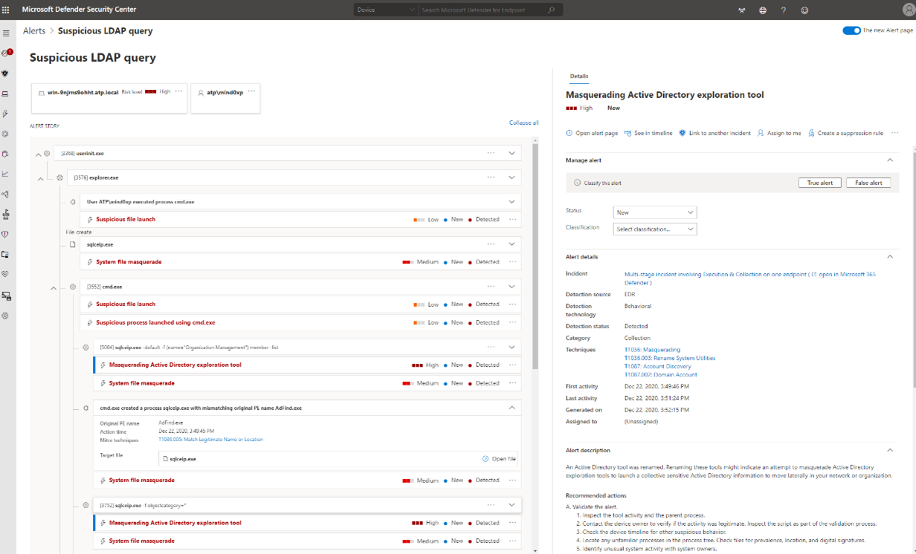Click the Collapse all link
This screenshot has height=554, width=916.
click(523, 122)
